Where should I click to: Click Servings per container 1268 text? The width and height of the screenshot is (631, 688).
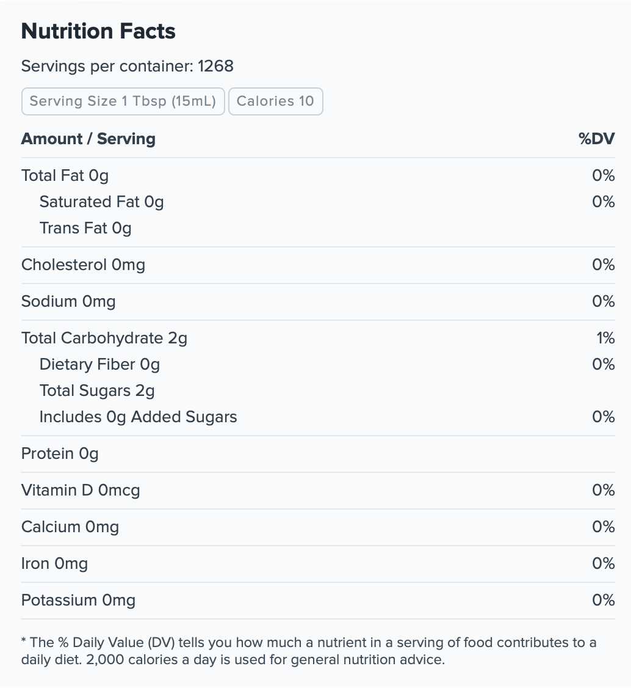click(128, 66)
